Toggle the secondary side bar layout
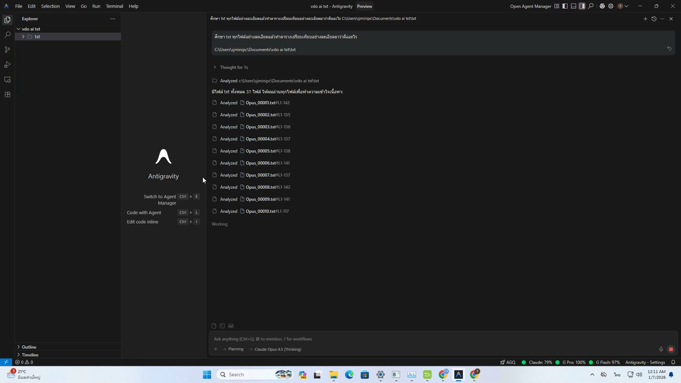This screenshot has height=383, width=681. pos(582,6)
